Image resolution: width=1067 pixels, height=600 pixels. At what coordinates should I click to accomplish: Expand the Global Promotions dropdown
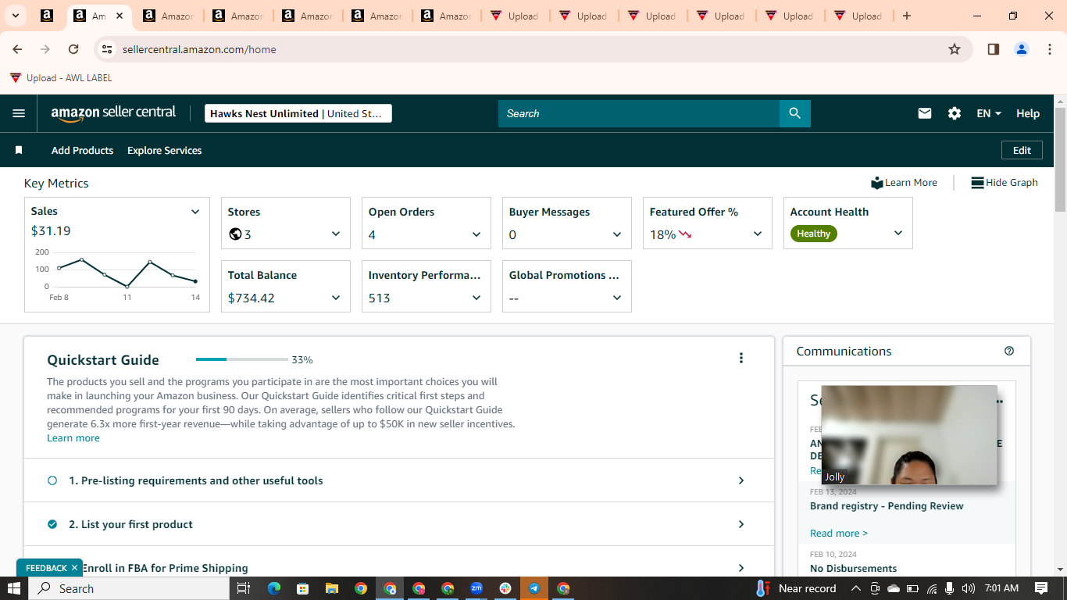point(617,298)
